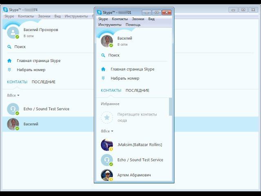Click the Избранное section header
The height and width of the screenshot is (196, 261).
click(x=110, y=104)
